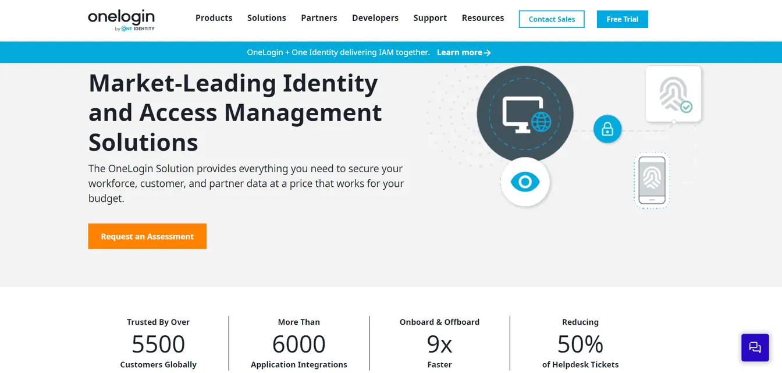Click 'OneLogin + One Identity delivering IAM together.' text
This screenshot has width=782, height=373.
338,52
